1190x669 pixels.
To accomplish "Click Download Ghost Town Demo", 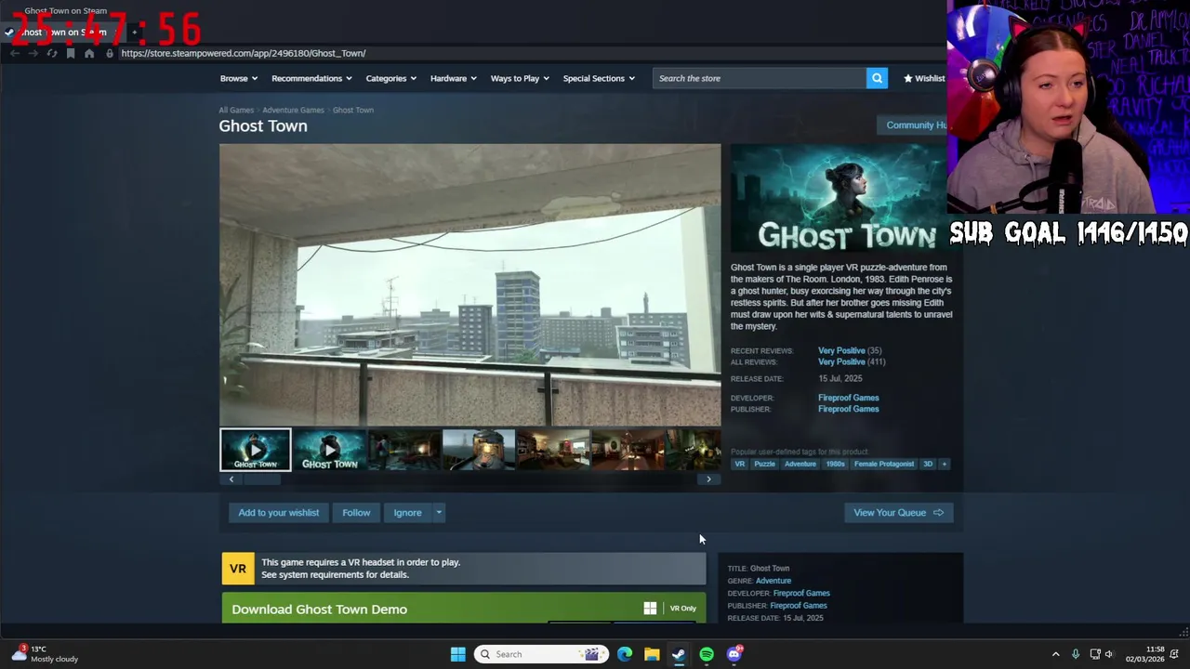I will (x=464, y=609).
